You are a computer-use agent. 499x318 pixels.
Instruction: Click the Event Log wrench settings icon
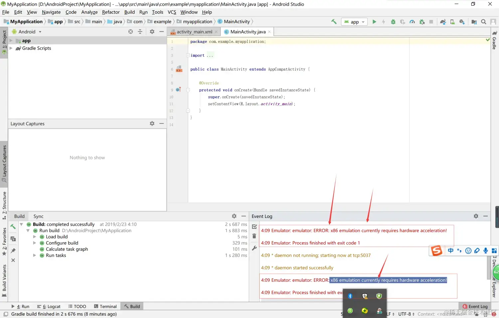click(254, 248)
